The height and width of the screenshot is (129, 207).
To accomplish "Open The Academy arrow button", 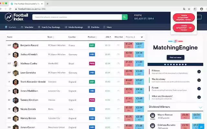I will pyautogui.click(x=199, y=80).
